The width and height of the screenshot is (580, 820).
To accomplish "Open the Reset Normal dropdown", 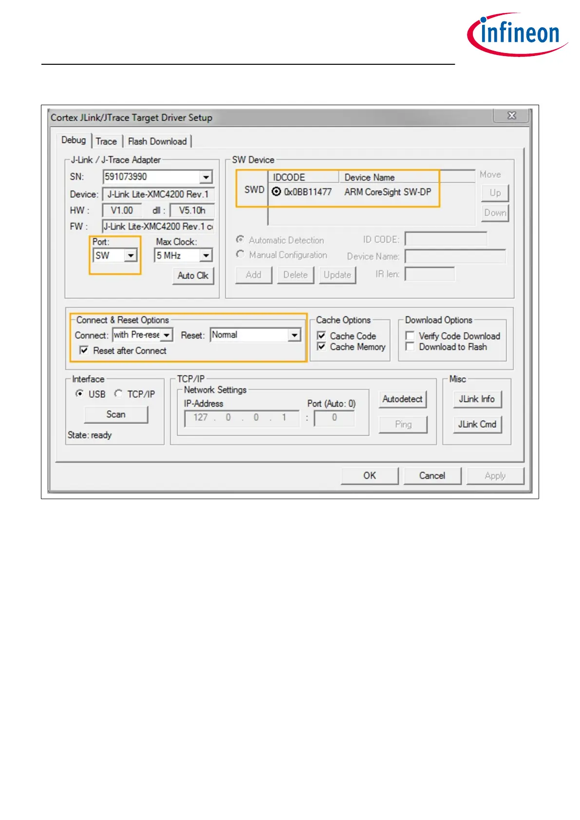I will pyautogui.click(x=294, y=335).
